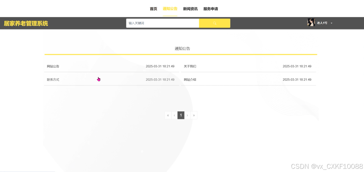Go to next page with › button

tap(187, 115)
